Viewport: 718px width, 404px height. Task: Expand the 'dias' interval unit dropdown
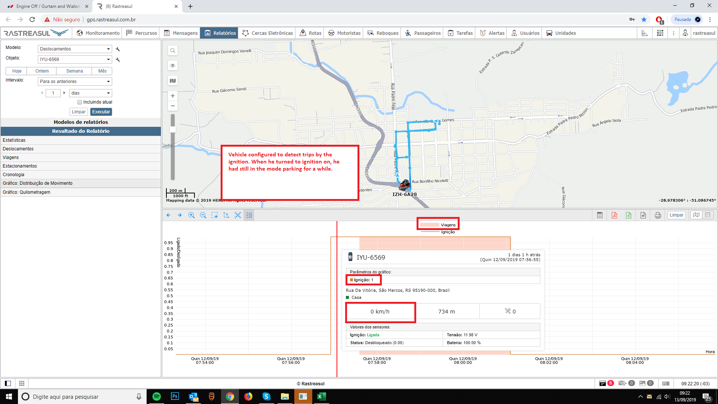tap(90, 93)
